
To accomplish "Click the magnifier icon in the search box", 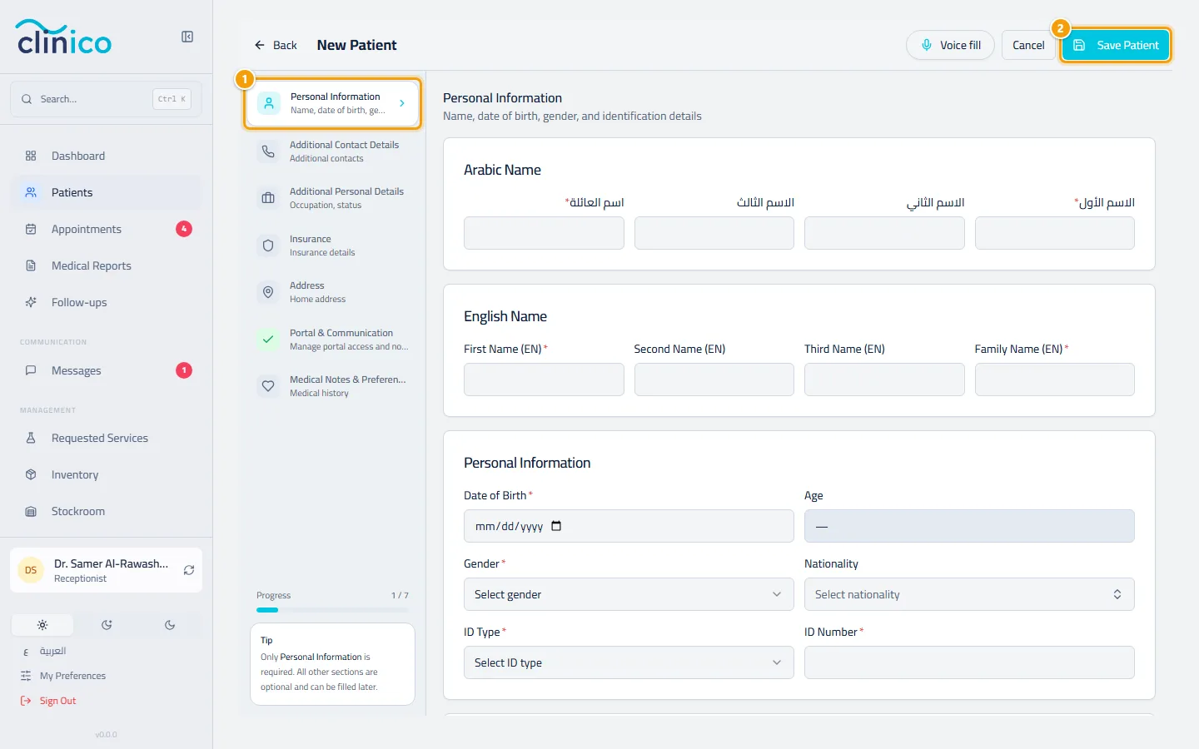I will coord(27,99).
